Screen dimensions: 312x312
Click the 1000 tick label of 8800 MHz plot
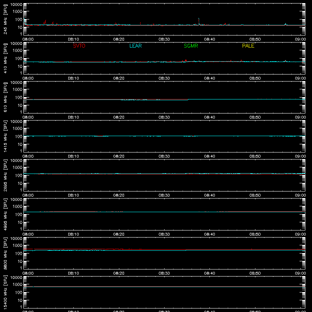[x=18, y=246]
